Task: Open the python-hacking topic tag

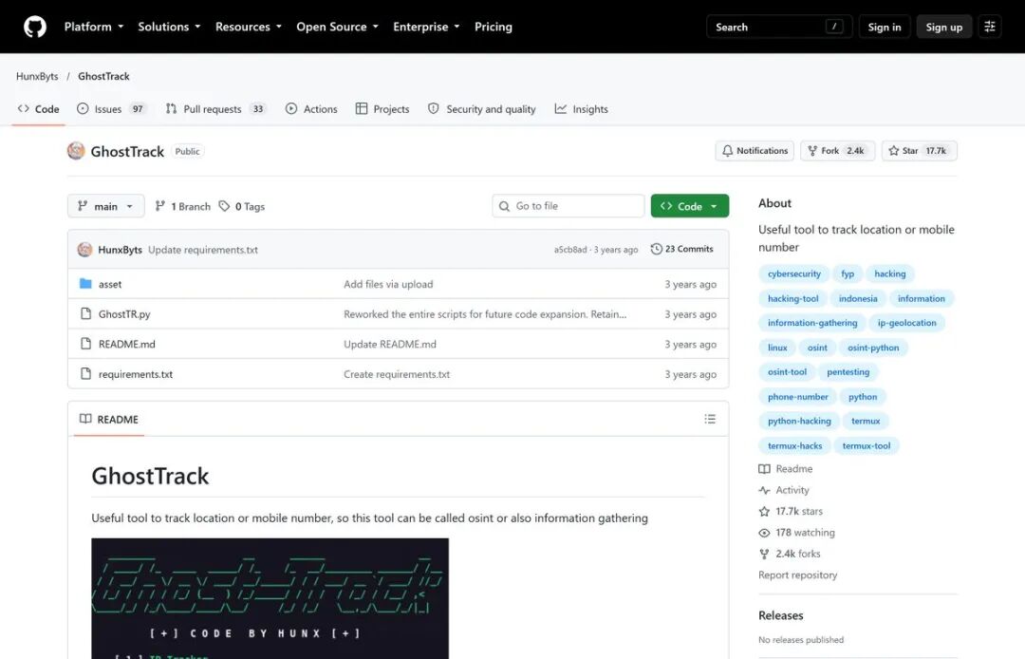Action: coord(799,421)
